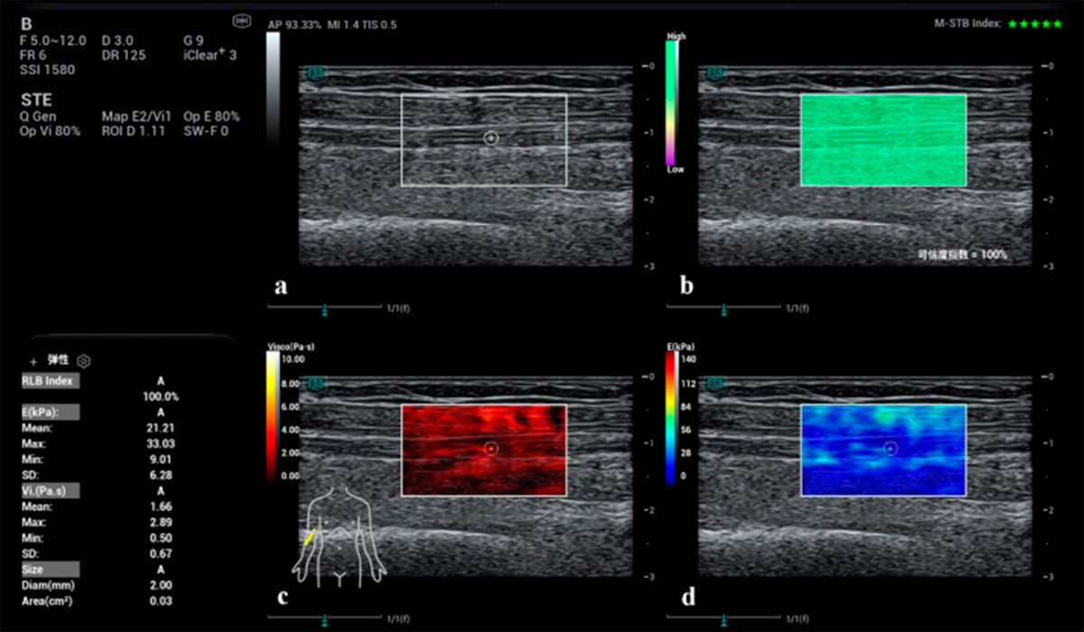Select the Vi.(Pa.s) results header

pyautogui.click(x=43, y=489)
